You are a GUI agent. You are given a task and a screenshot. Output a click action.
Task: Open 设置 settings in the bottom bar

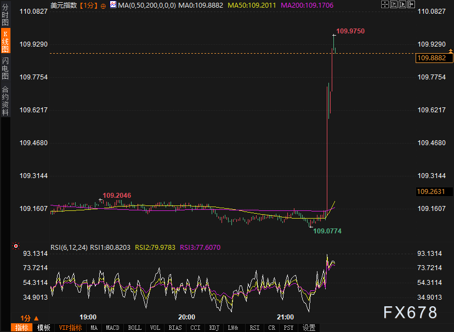point(309,328)
